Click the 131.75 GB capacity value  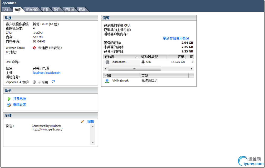coord(178,62)
